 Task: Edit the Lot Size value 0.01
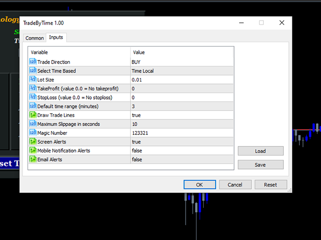point(182,80)
